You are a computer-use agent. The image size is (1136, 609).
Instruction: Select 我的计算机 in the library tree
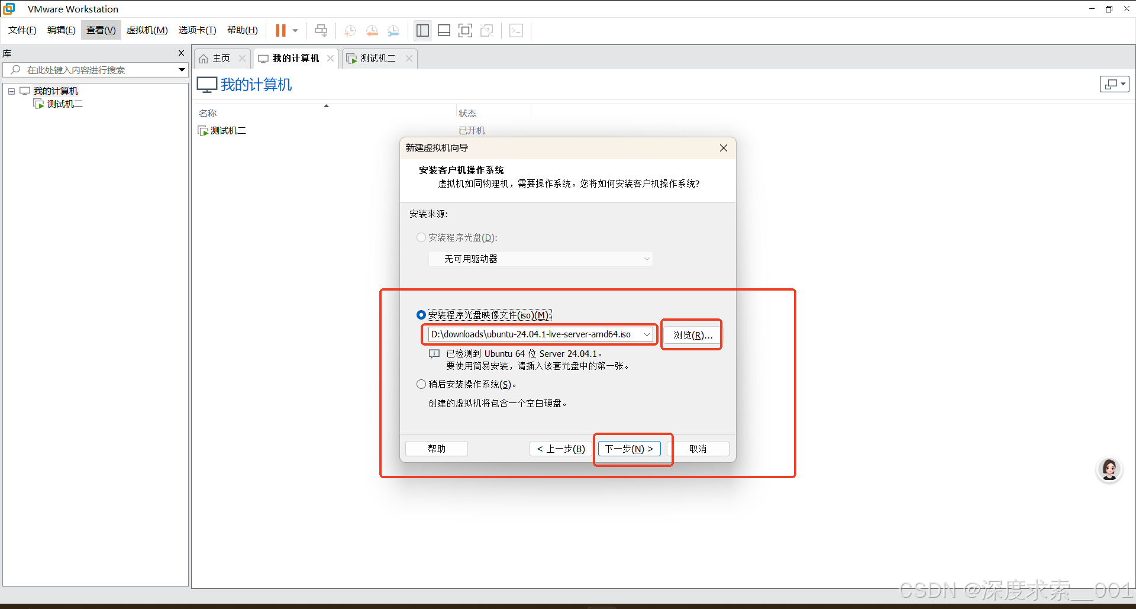(x=56, y=91)
